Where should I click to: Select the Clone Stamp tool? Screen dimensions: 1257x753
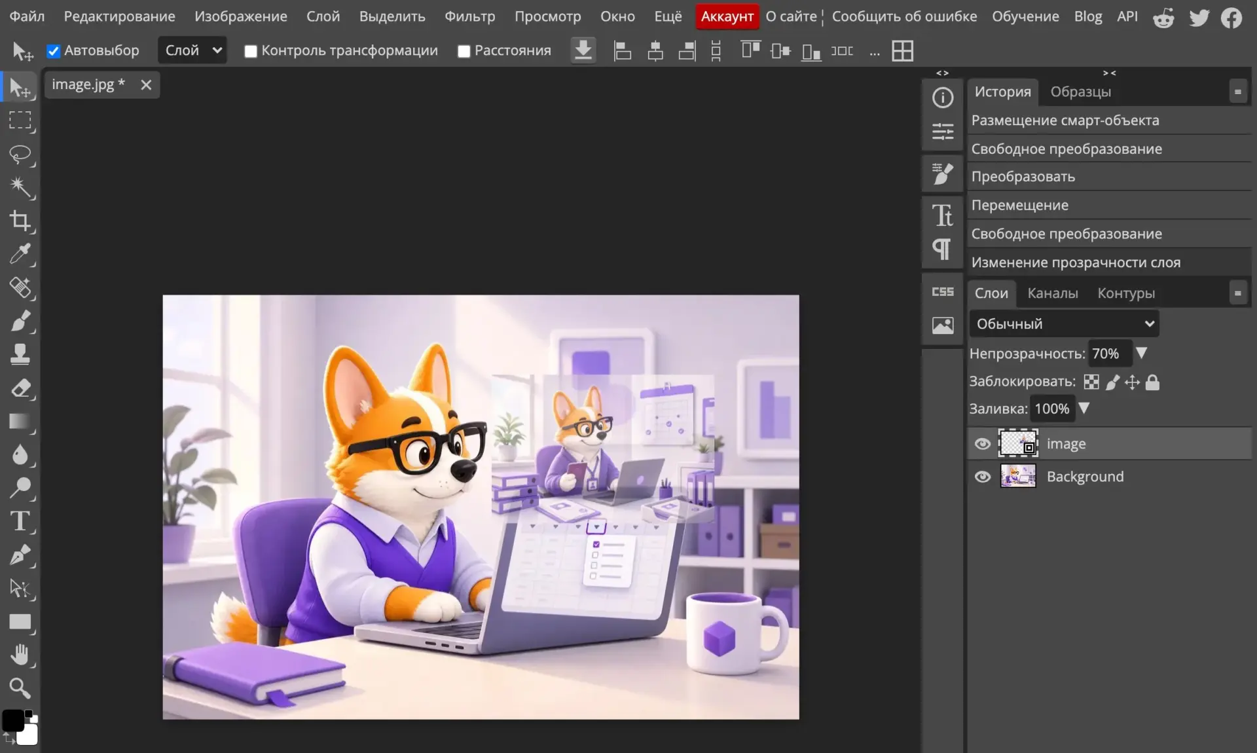[x=20, y=355]
